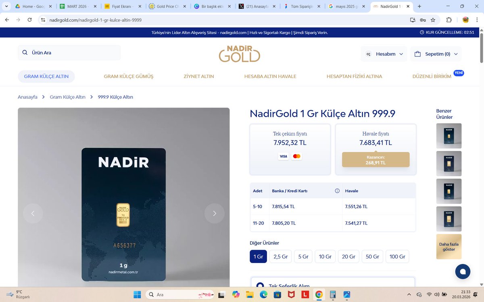Select 10 Gr product option
This screenshot has width=484, height=302.
[x=325, y=256]
